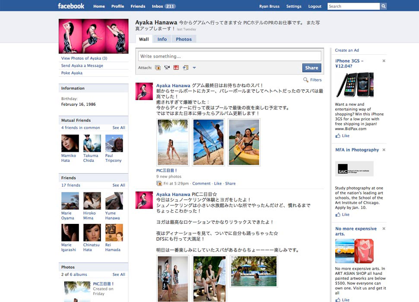The height and width of the screenshot is (302, 419).
Task: Switch to the Info tab
Action: point(162,39)
